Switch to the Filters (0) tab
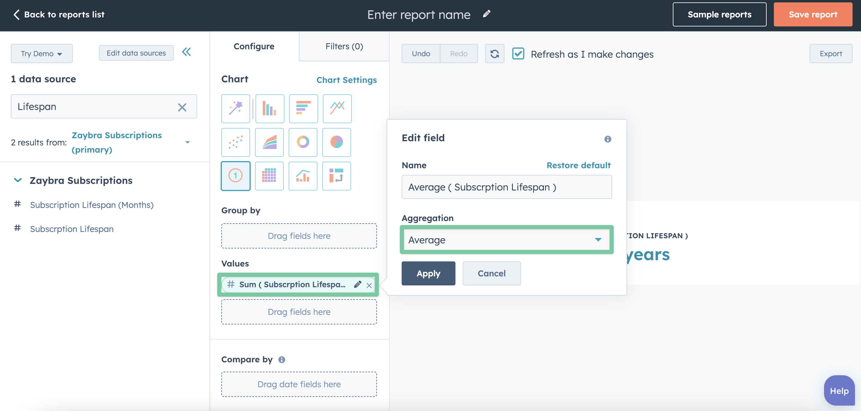Image resolution: width=861 pixels, height=411 pixels. 344,46
